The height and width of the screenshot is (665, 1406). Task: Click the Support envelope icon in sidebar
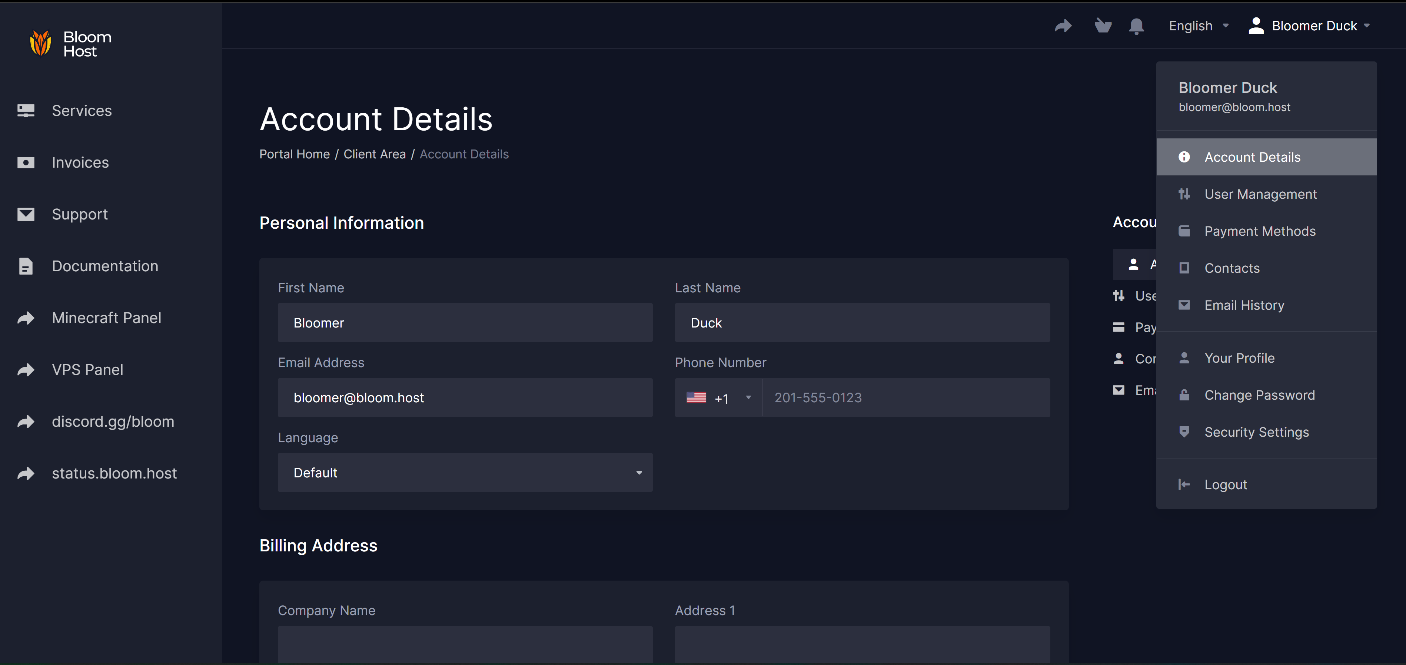[26, 214]
